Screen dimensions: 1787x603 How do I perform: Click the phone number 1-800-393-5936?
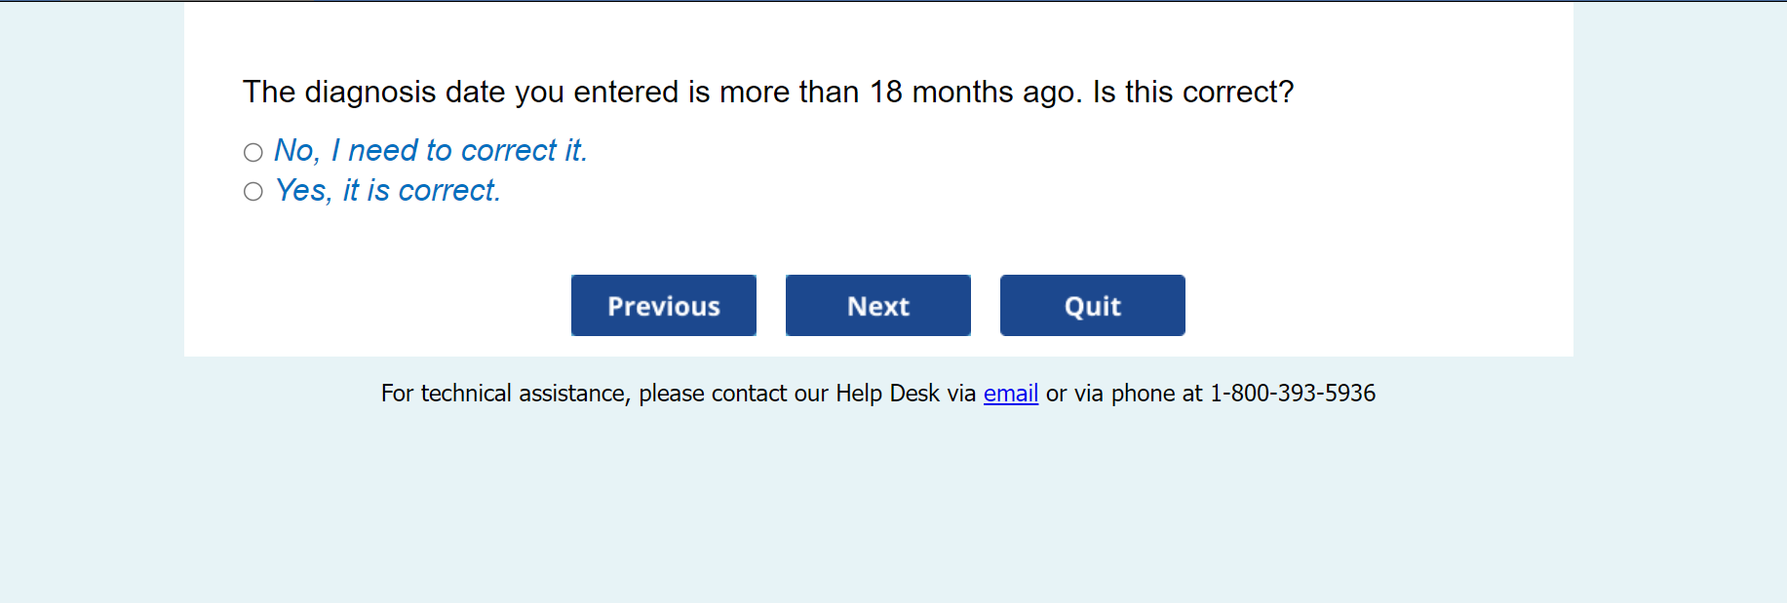tap(1292, 394)
